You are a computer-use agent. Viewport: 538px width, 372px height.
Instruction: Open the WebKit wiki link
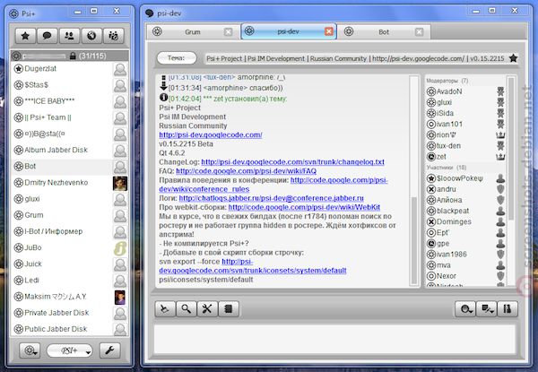(x=304, y=207)
